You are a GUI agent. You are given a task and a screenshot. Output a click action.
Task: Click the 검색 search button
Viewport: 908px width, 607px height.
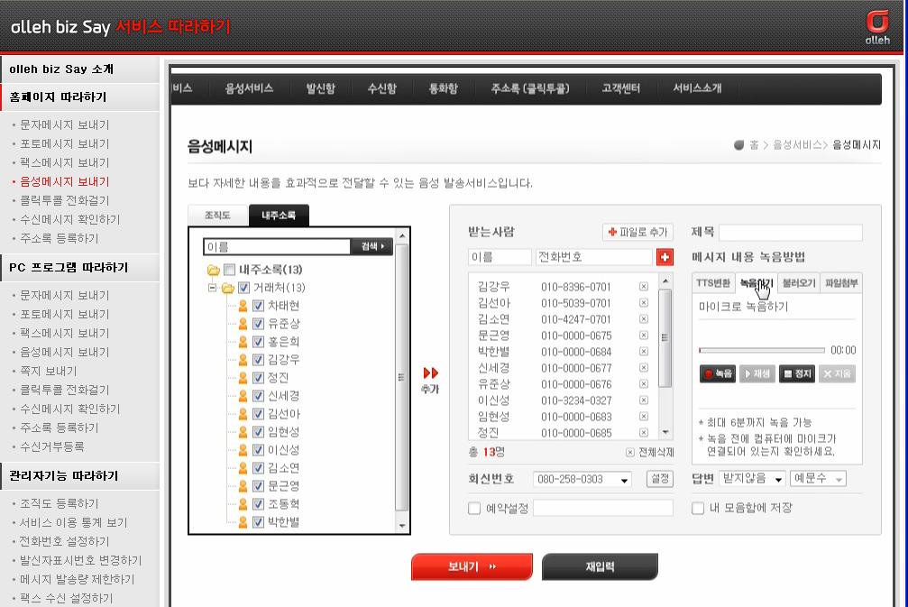tap(372, 247)
